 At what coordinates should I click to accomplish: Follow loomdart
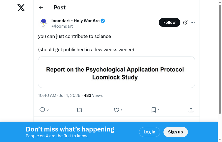(169, 22)
